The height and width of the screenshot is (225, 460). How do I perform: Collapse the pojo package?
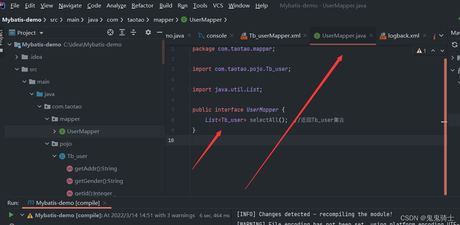pos(47,144)
